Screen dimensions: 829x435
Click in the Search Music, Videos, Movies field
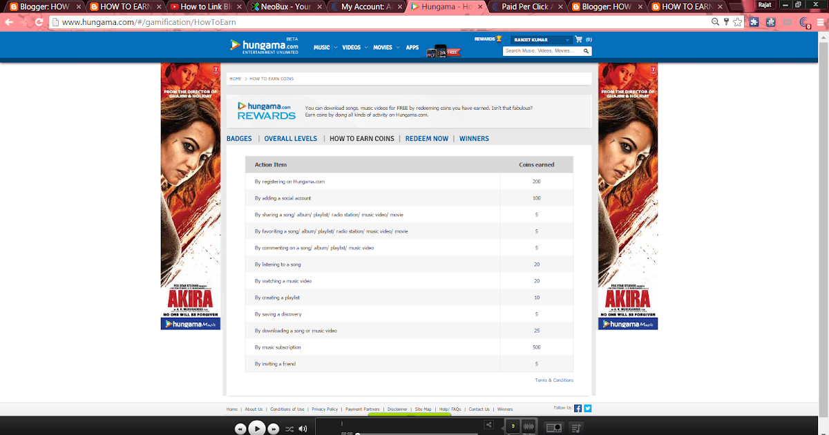click(x=542, y=51)
